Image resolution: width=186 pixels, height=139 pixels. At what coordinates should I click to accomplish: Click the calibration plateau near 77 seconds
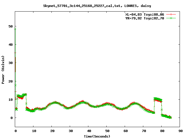[x=158, y=100]
